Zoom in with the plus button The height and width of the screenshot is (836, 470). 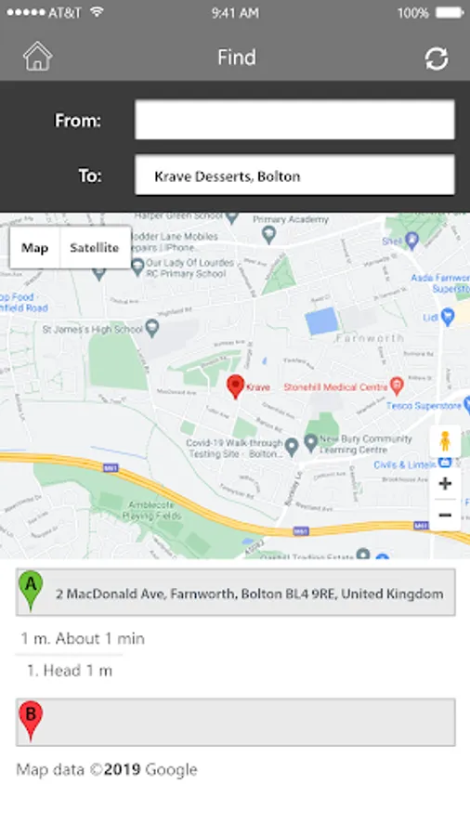(445, 484)
